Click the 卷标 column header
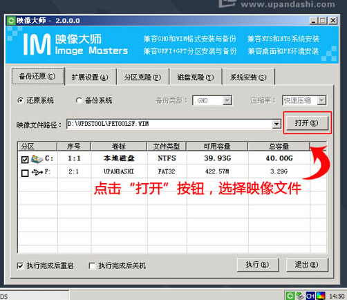The height and width of the screenshot is (300, 347). 119,147
